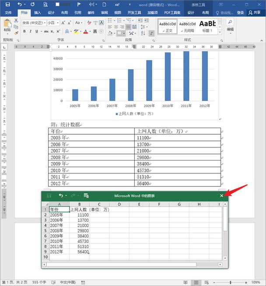Close the Microsoft Word chart data window
266x286 pixels.
pyautogui.click(x=221, y=196)
